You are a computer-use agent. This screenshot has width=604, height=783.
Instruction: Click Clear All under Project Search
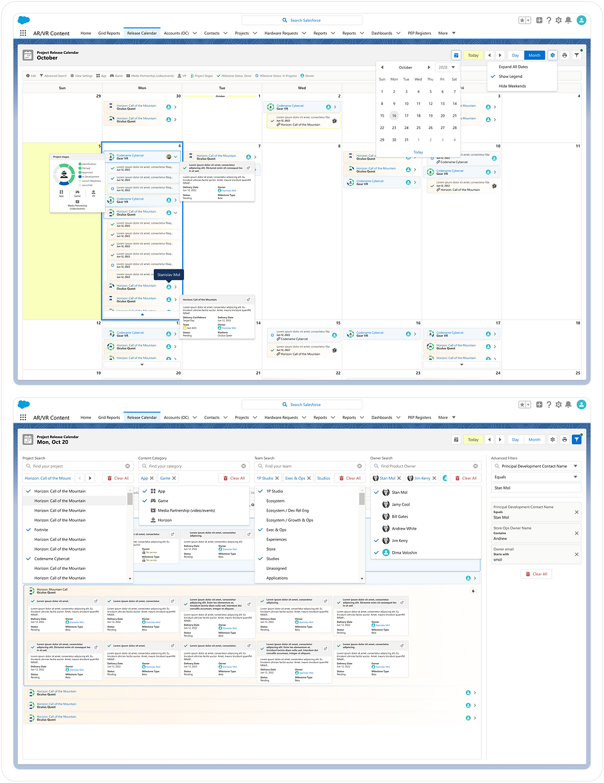[x=119, y=478]
